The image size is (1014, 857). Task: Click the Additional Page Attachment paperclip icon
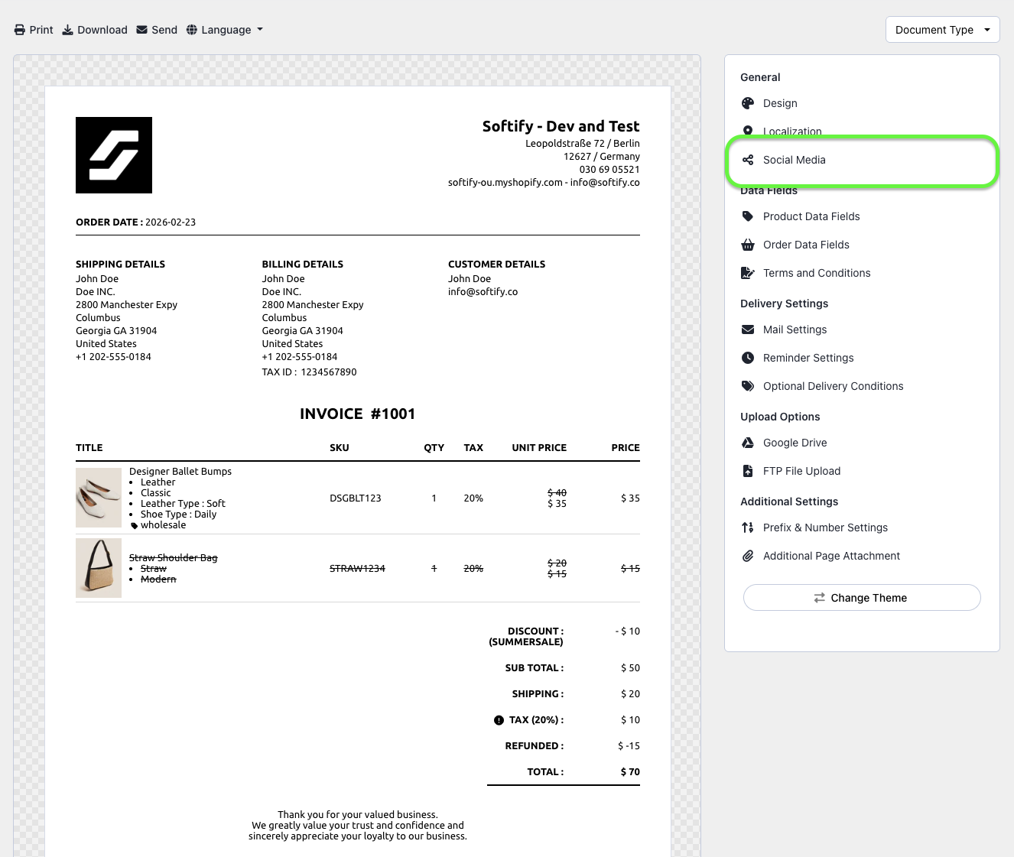click(x=748, y=556)
